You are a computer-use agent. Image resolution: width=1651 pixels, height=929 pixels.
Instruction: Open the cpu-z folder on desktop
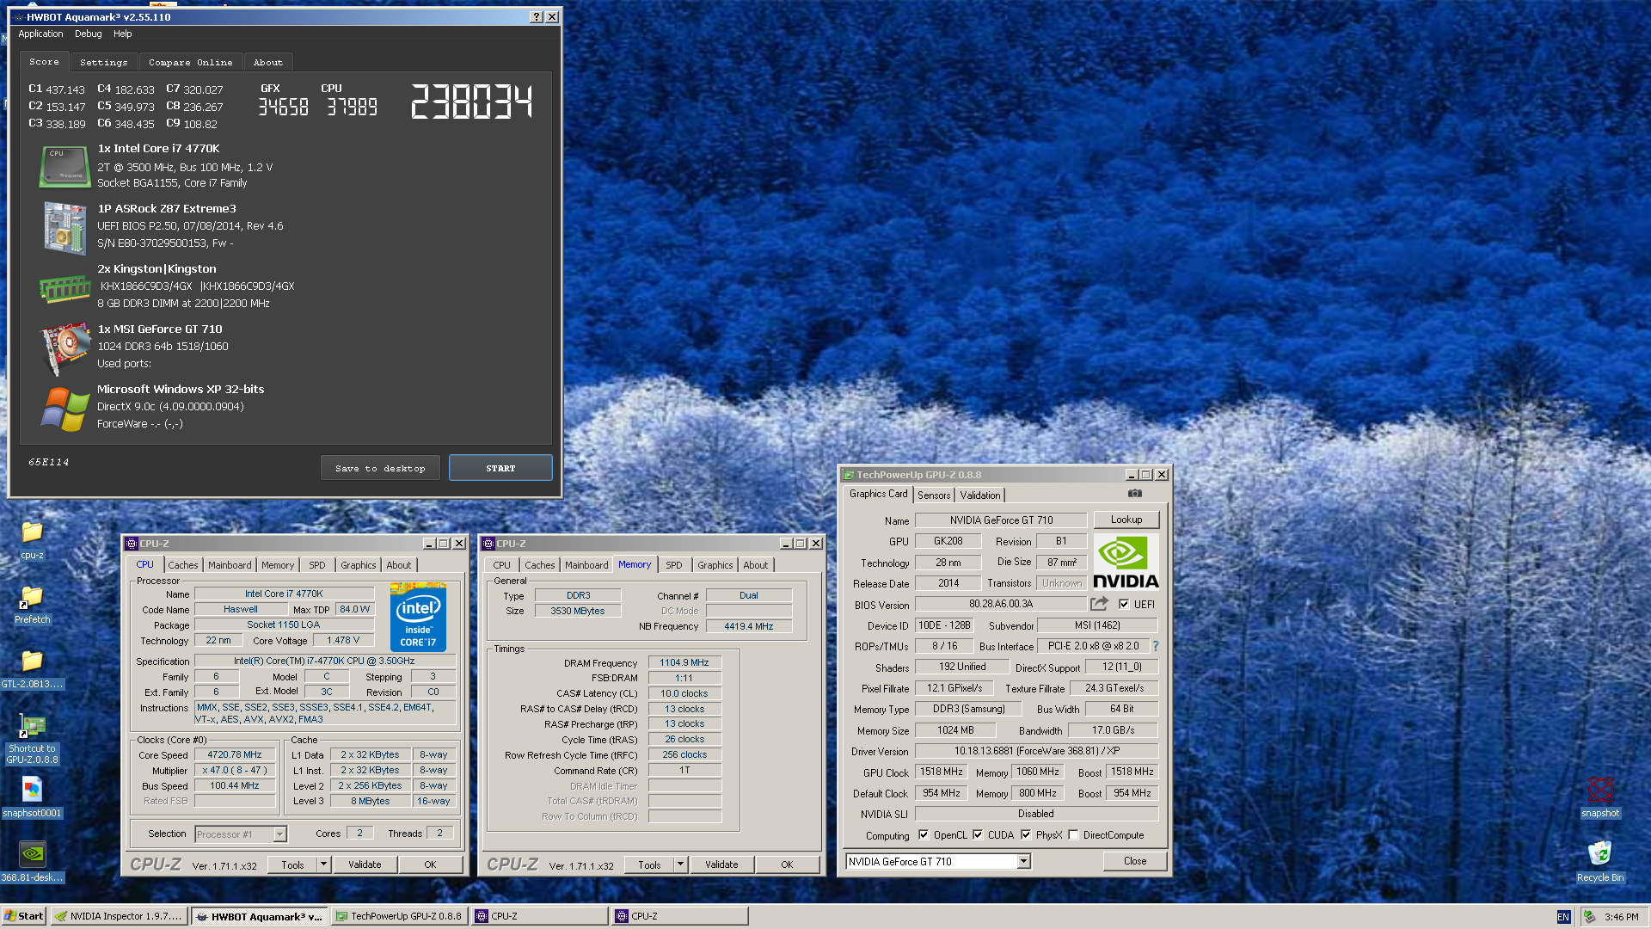32,540
